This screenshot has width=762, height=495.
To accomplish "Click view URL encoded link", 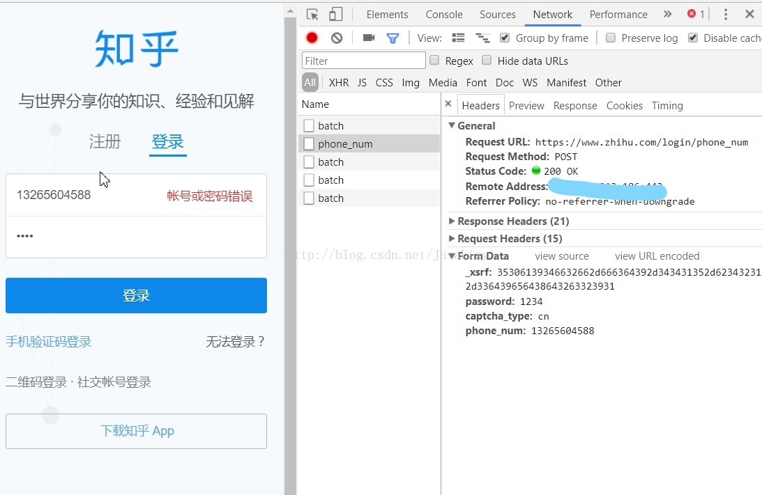I will 657,256.
